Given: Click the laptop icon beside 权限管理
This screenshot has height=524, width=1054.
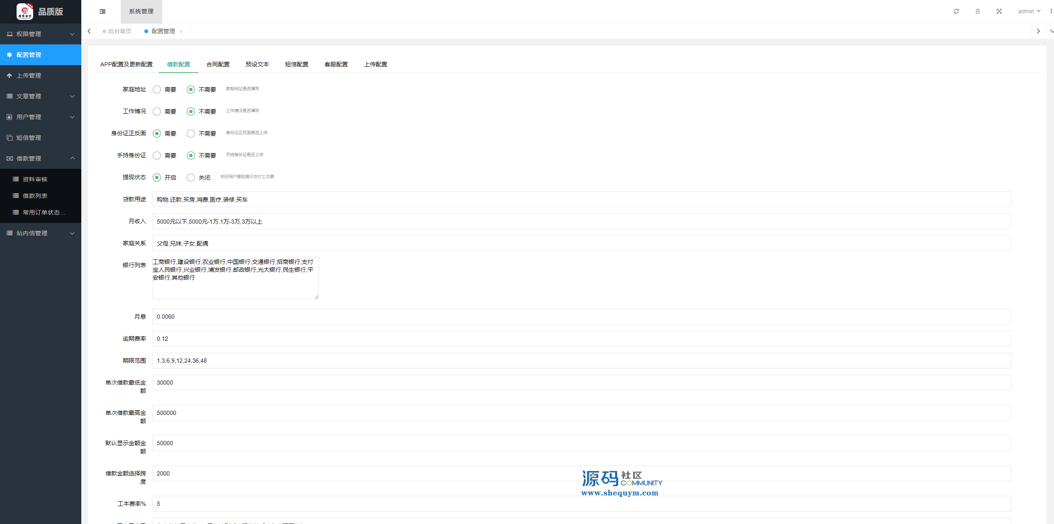Looking at the screenshot, I should coord(10,34).
